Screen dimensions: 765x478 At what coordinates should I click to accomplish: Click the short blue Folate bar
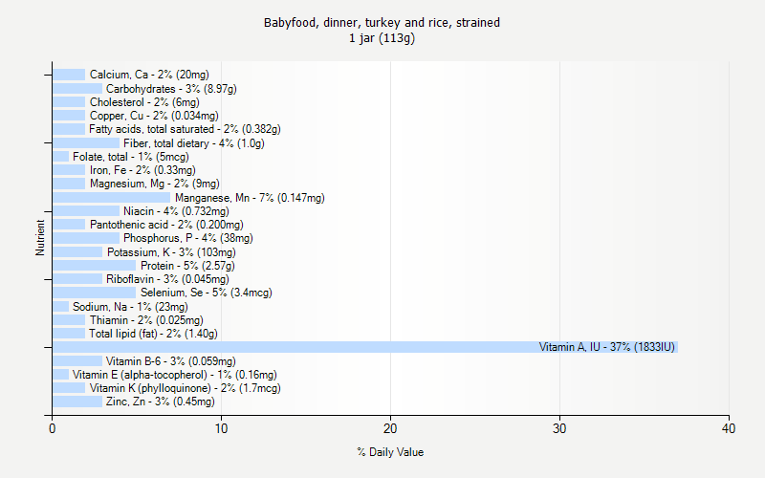61,157
